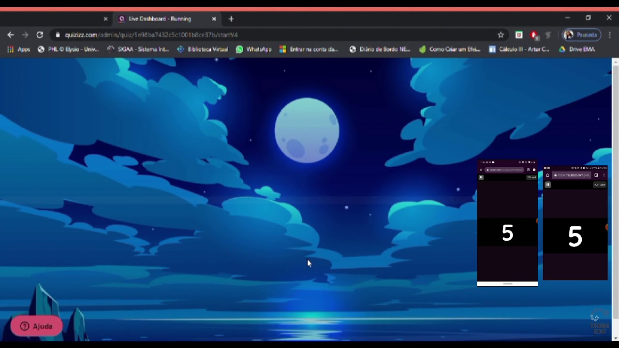Open the Entrar na conta da... bookmark
This screenshot has height=348, width=619.
point(309,49)
